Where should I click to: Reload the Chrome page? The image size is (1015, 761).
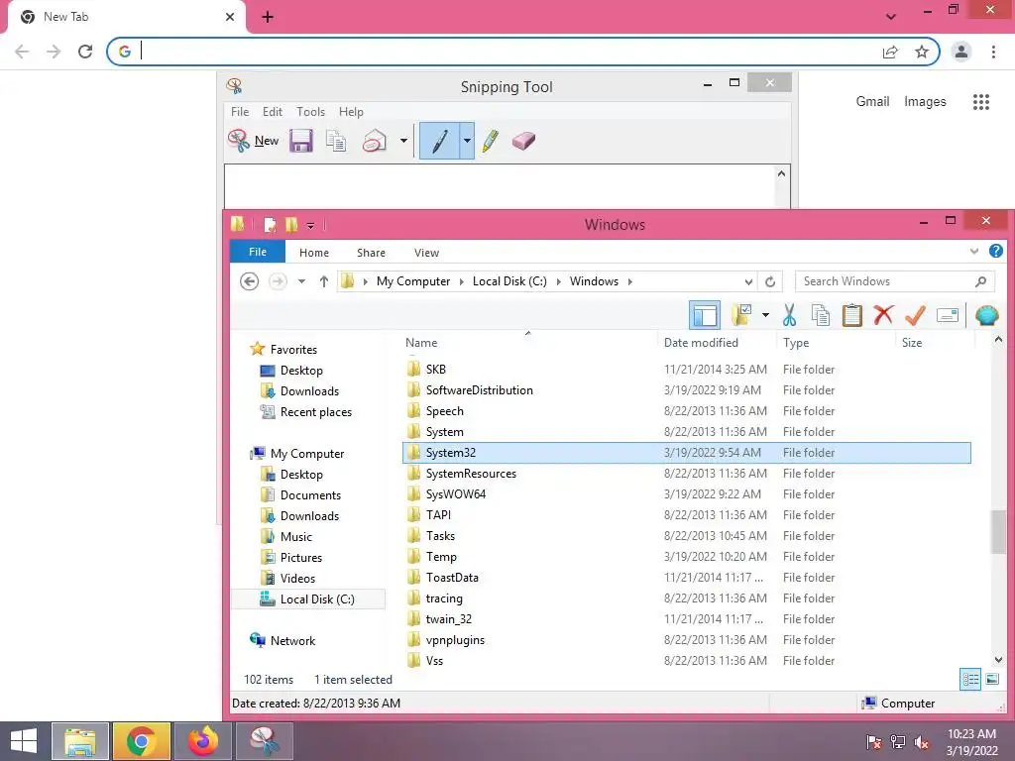[85, 52]
